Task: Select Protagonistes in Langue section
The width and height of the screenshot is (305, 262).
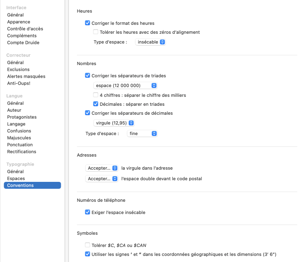Action: point(22,117)
